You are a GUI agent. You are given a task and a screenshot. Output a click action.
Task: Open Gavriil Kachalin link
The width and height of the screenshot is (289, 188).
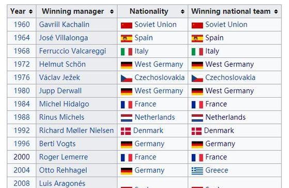tap(64, 24)
